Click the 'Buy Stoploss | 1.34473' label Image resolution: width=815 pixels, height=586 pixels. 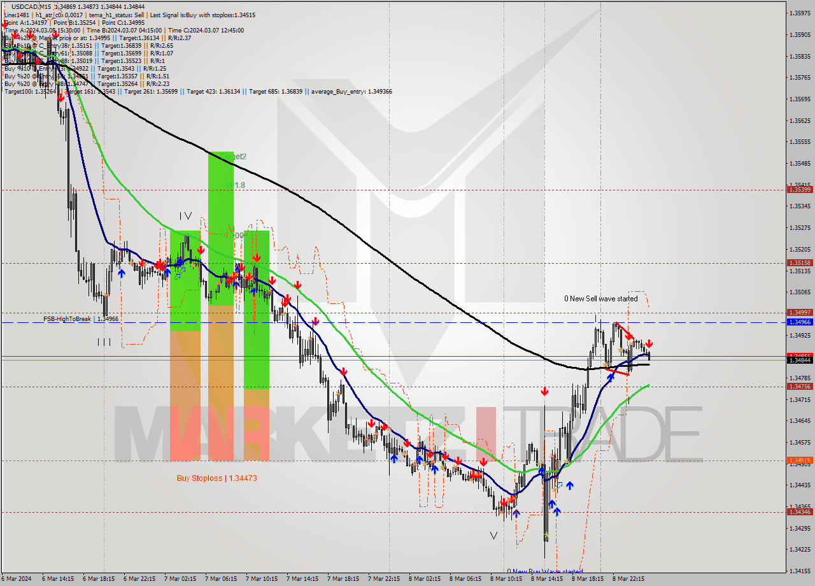(x=216, y=478)
